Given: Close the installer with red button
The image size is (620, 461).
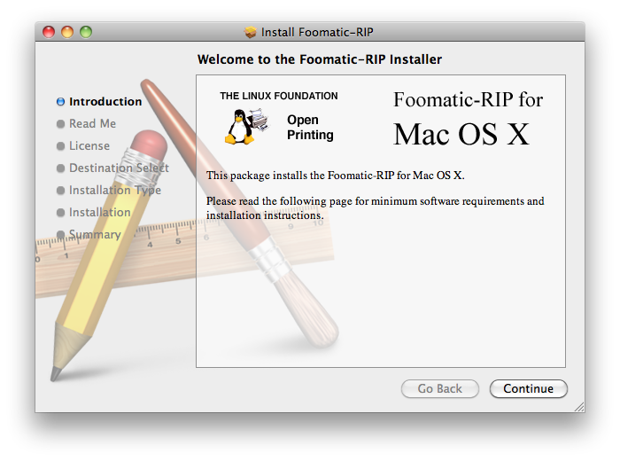Looking at the screenshot, I should [x=49, y=32].
